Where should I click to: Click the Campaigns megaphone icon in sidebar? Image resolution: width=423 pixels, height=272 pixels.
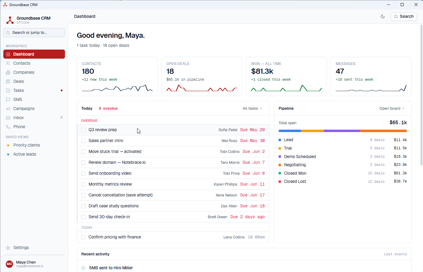[x=8, y=108]
